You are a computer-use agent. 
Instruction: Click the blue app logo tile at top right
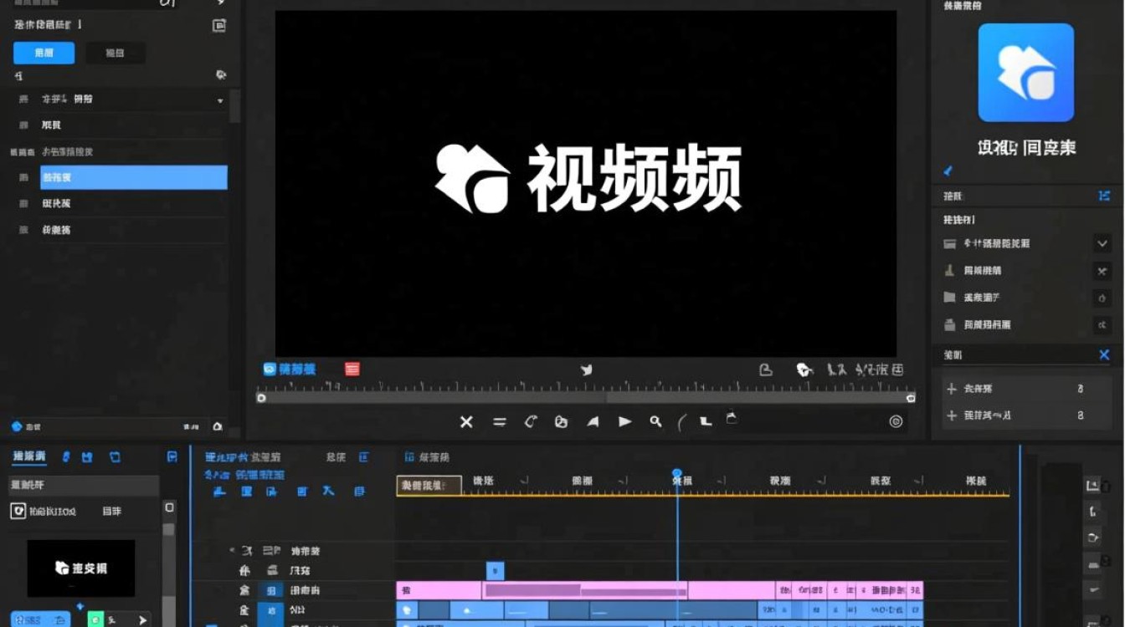click(x=1026, y=73)
